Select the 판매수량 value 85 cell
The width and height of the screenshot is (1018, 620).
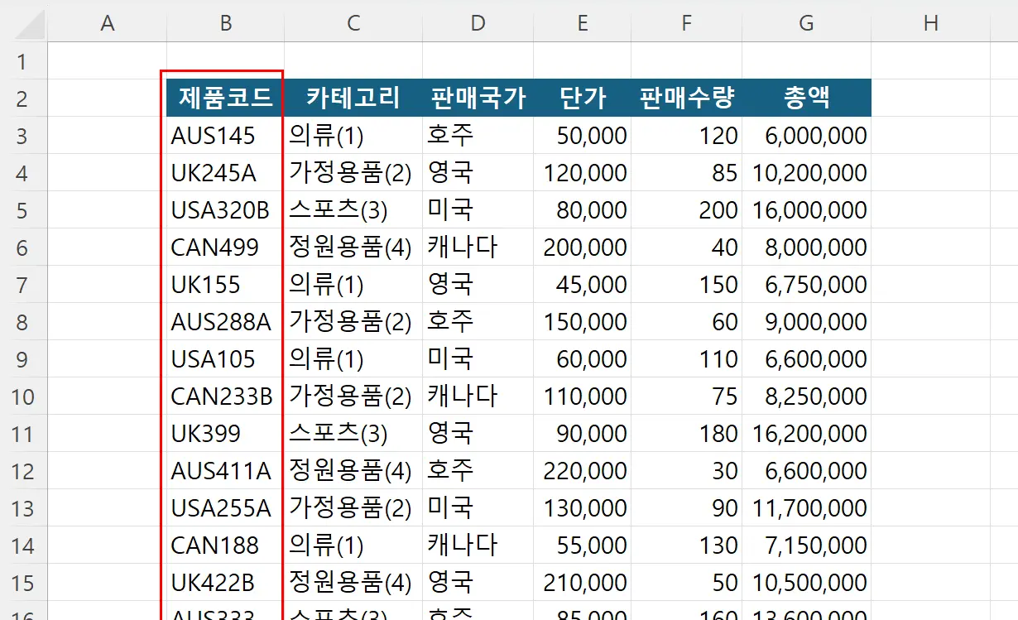(x=686, y=172)
